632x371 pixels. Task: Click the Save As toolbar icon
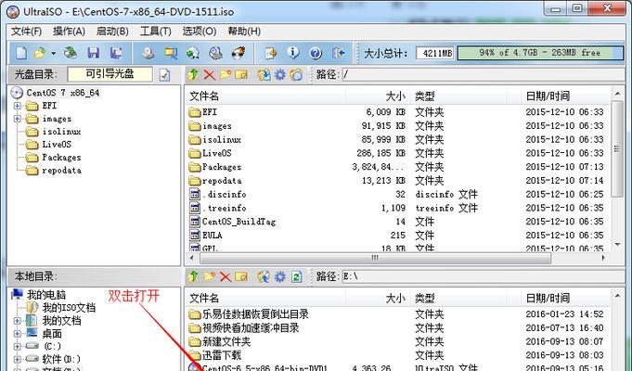(117, 53)
